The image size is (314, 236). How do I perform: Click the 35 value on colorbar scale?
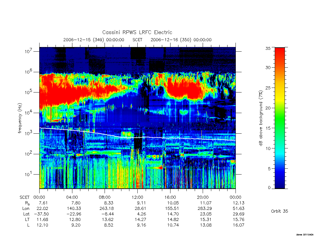pos(268,48)
